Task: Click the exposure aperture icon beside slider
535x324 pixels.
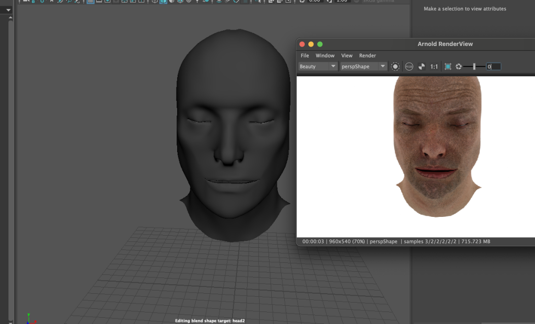Action: (459, 66)
